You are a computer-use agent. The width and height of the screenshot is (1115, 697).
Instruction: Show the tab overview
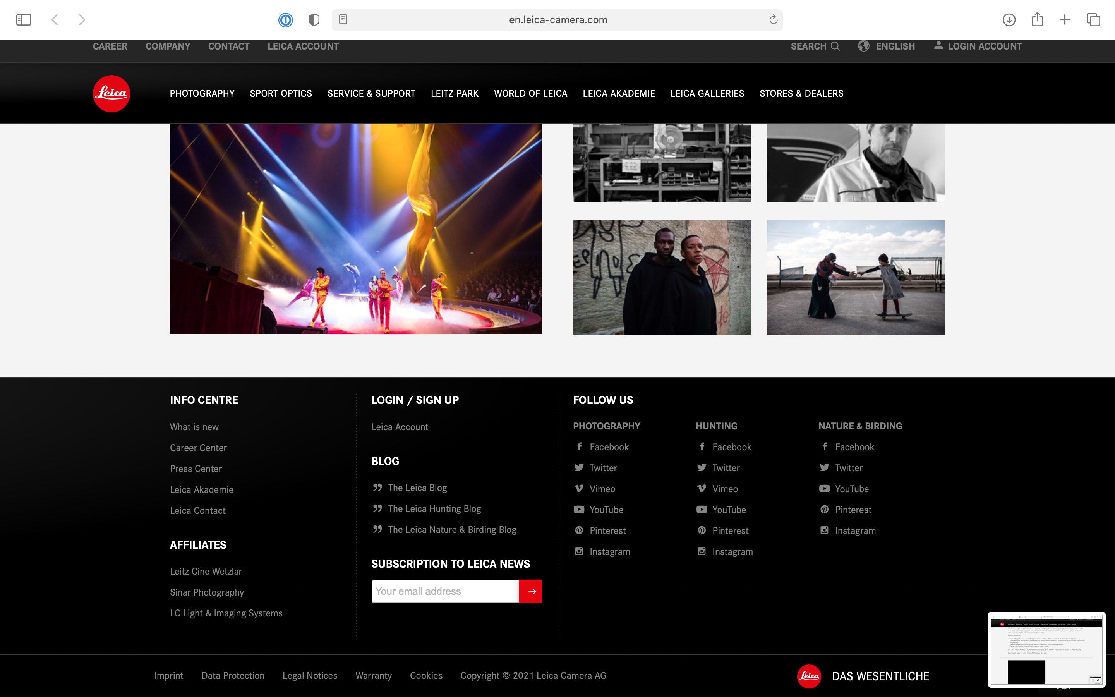tap(1093, 20)
